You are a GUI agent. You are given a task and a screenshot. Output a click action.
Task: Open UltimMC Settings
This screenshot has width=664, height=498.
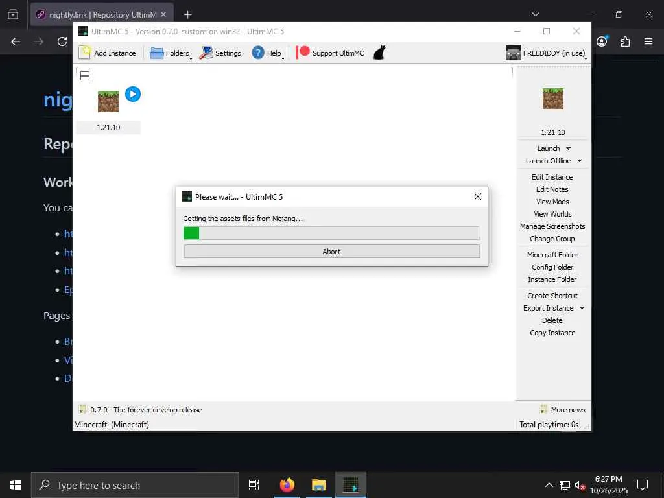220,53
